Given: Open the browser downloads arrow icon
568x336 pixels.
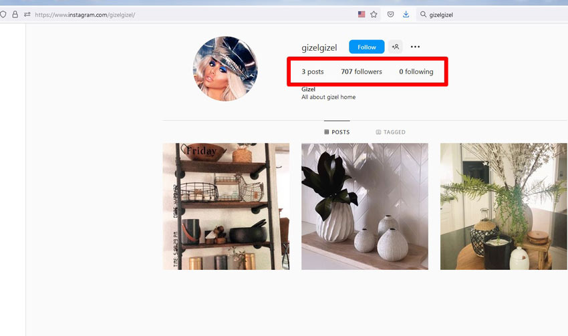Looking at the screenshot, I should (x=406, y=14).
